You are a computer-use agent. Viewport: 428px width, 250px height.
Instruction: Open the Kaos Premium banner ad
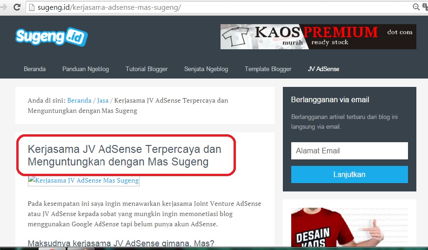coord(318,37)
